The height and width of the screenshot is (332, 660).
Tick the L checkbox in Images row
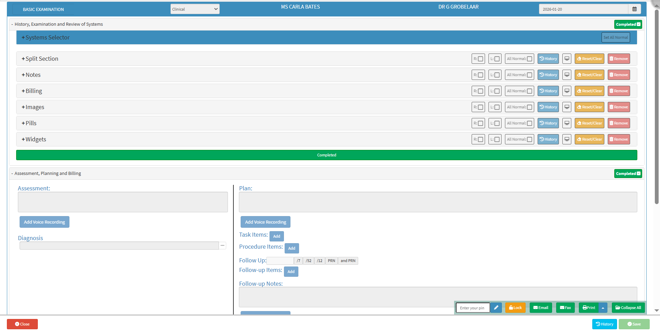tap(497, 107)
